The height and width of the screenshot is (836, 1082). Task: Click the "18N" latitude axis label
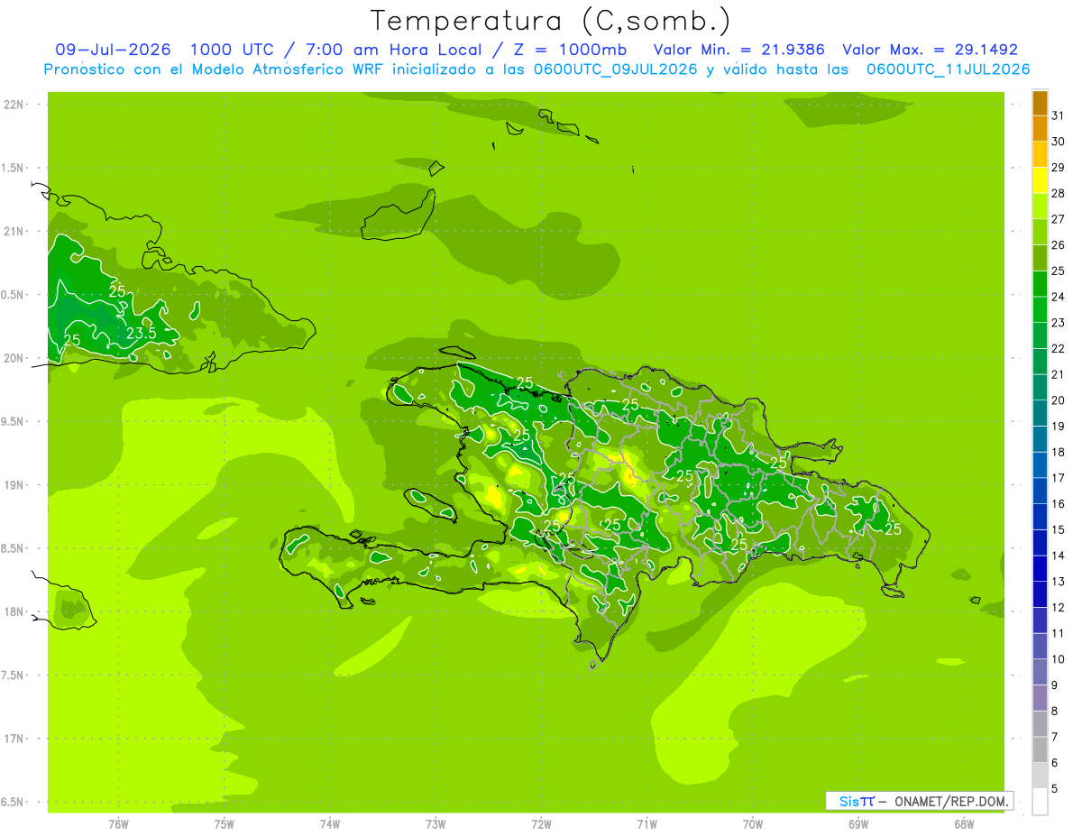tap(14, 611)
